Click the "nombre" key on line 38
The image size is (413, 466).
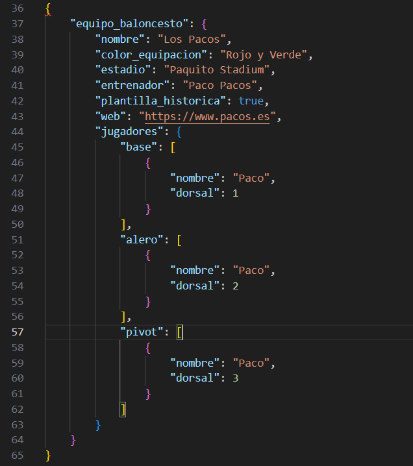pyautogui.click(x=120, y=39)
